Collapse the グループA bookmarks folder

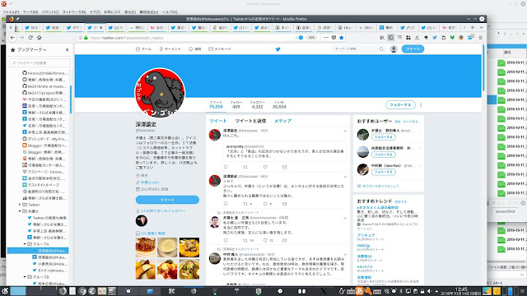point(25,244)
